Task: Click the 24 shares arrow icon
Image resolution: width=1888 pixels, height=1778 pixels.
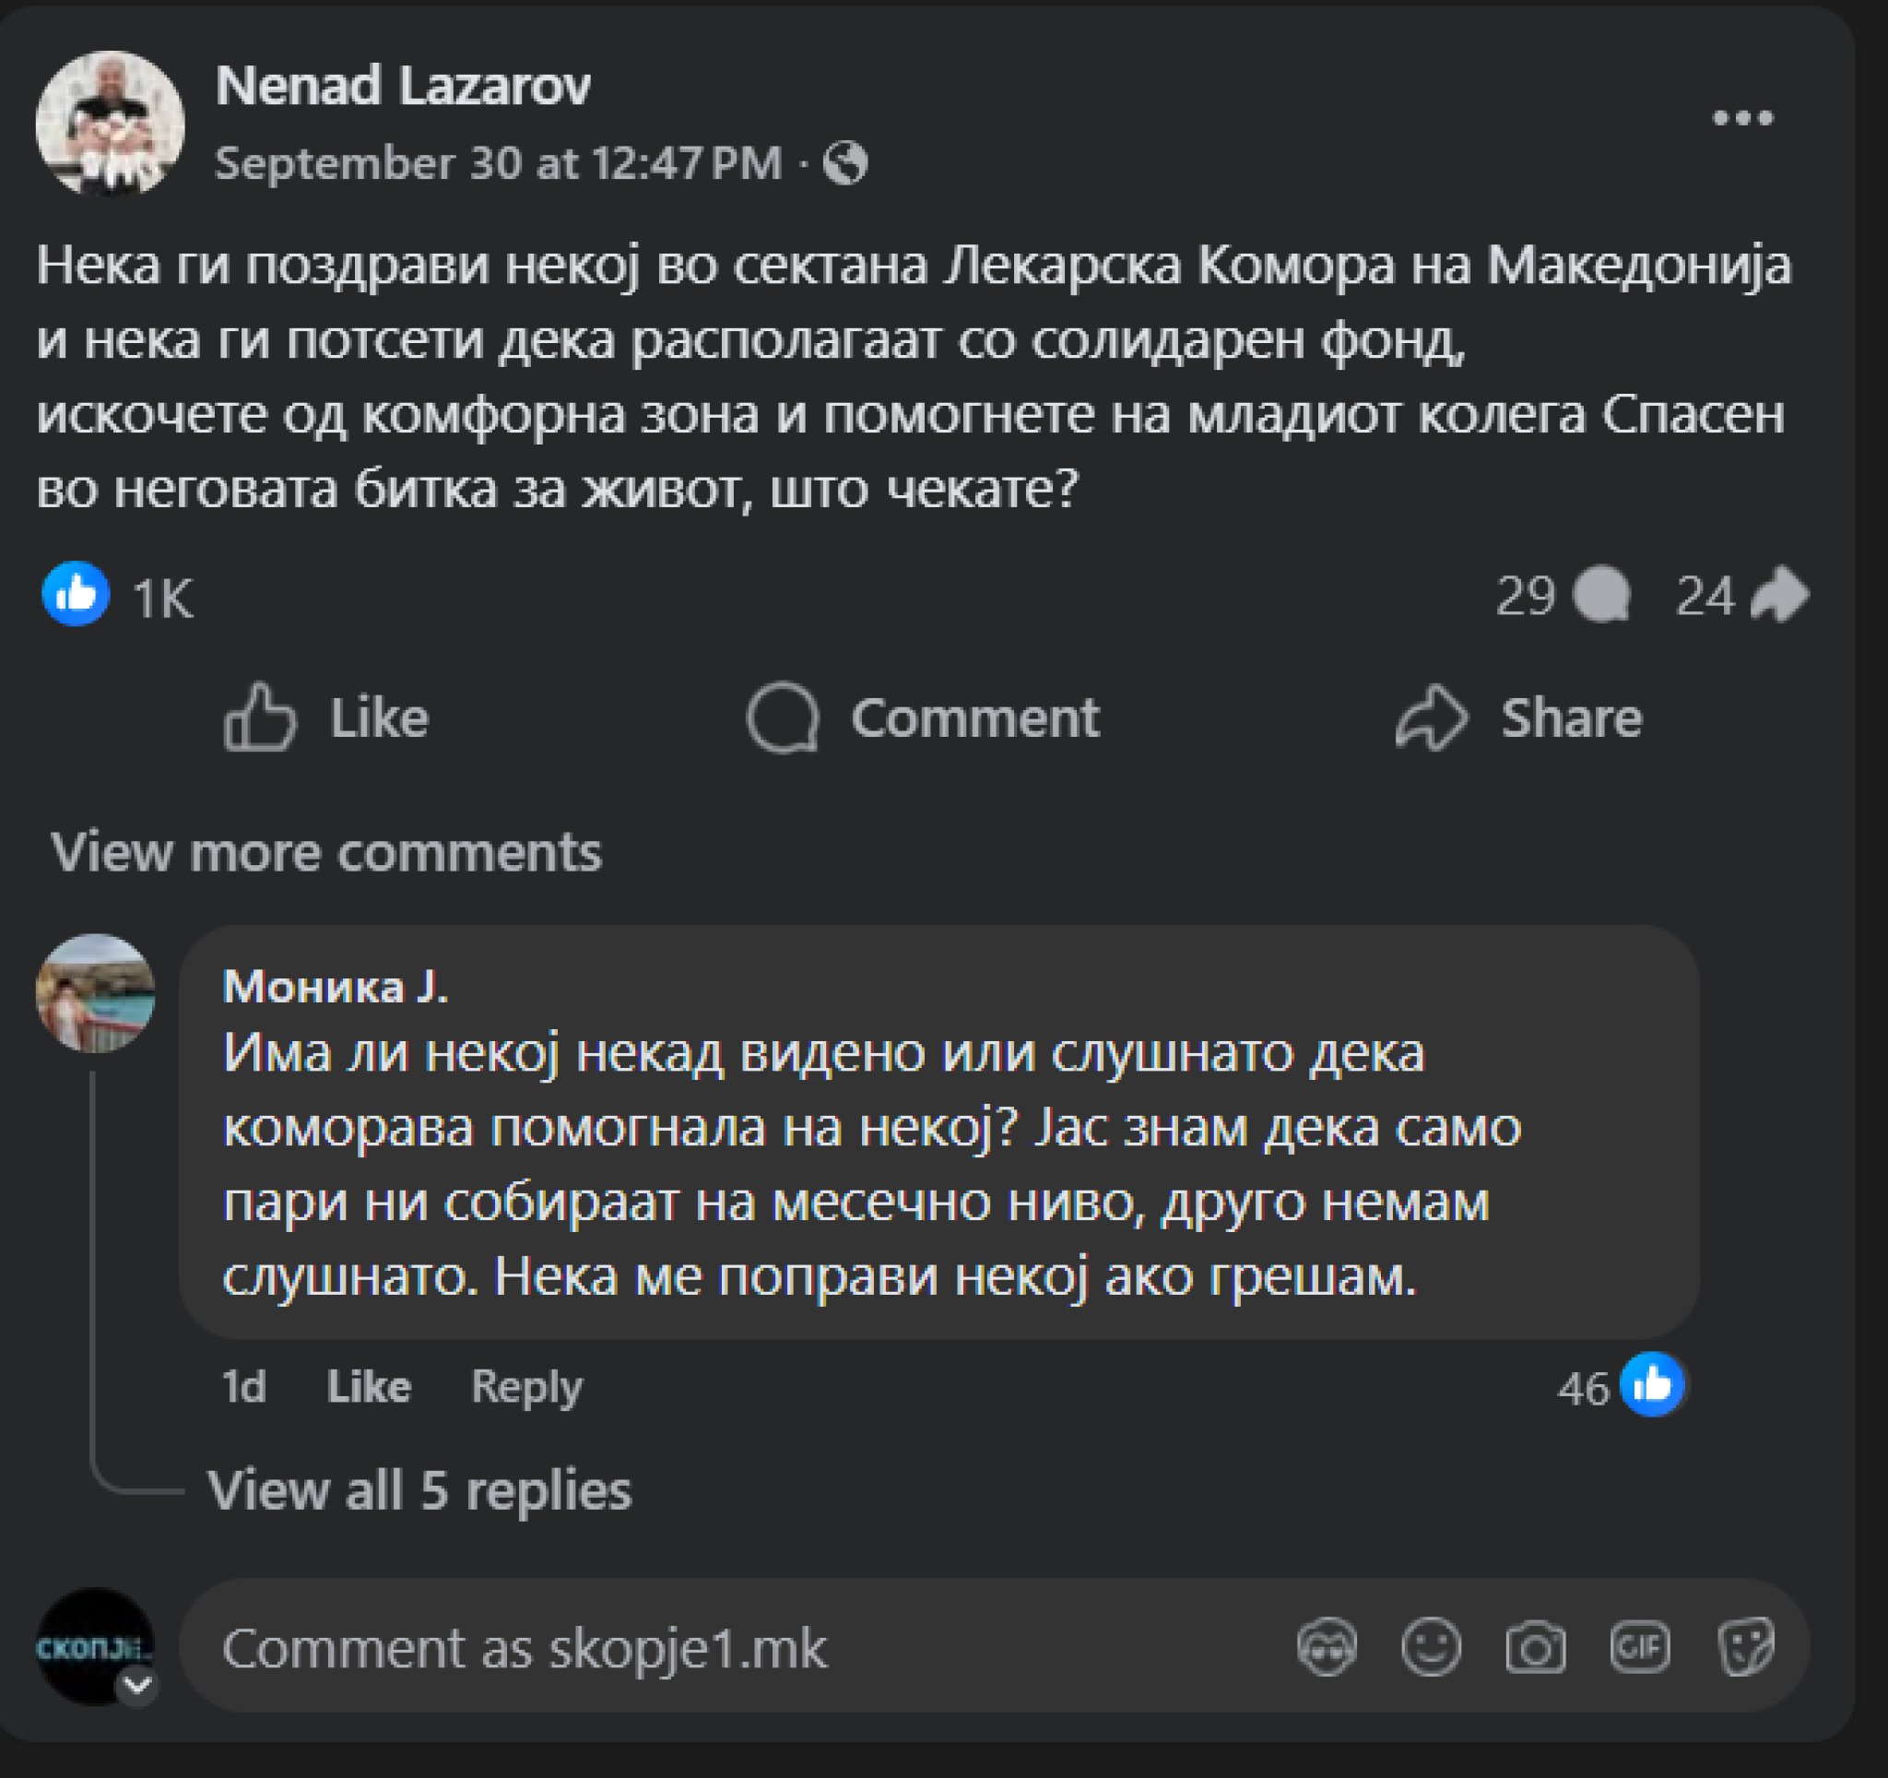Action: (1779, 597)
